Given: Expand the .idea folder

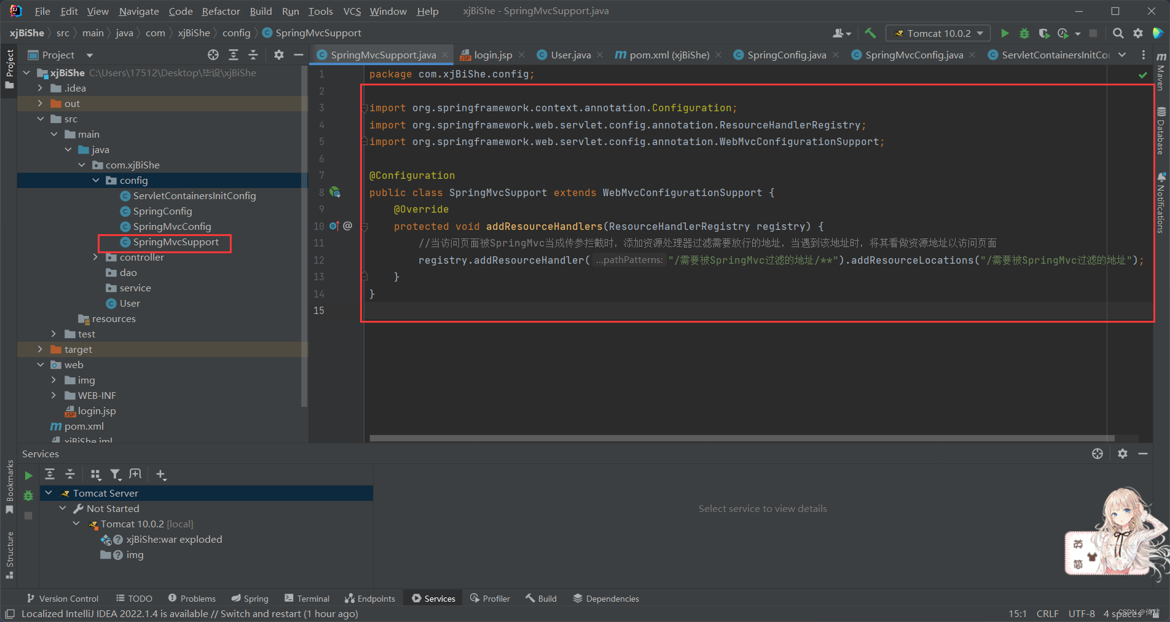Looking at the screenshot, I should (41, 88).
